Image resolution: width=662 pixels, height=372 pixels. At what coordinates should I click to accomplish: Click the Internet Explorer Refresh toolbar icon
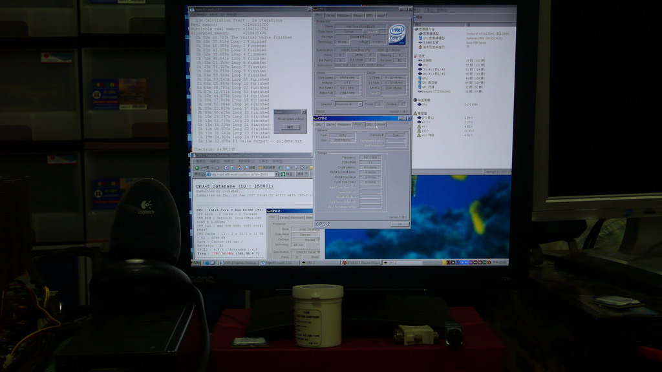point(232,167)
